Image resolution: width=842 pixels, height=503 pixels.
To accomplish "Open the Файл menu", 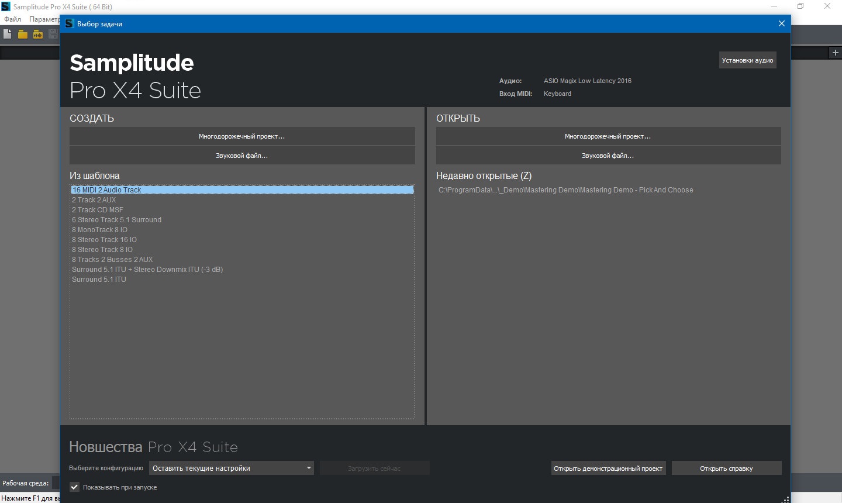I will coord(13,19).
